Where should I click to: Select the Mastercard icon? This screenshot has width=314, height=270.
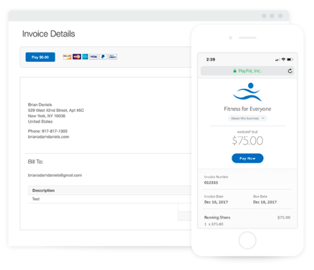tap(77, 57)
